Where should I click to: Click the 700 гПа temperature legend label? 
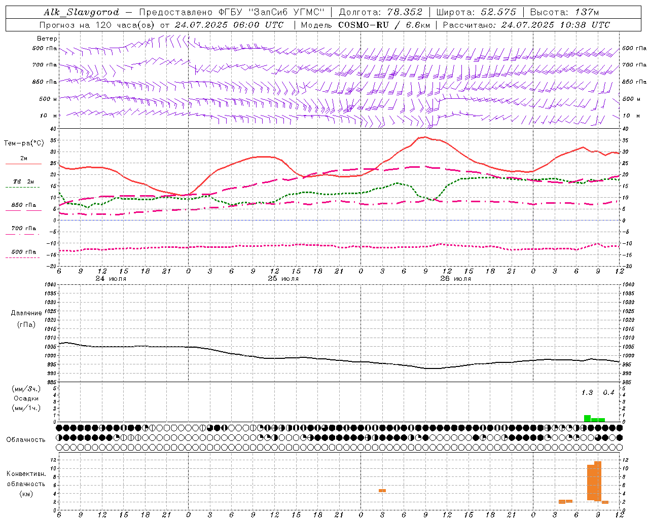click(24, 229)
